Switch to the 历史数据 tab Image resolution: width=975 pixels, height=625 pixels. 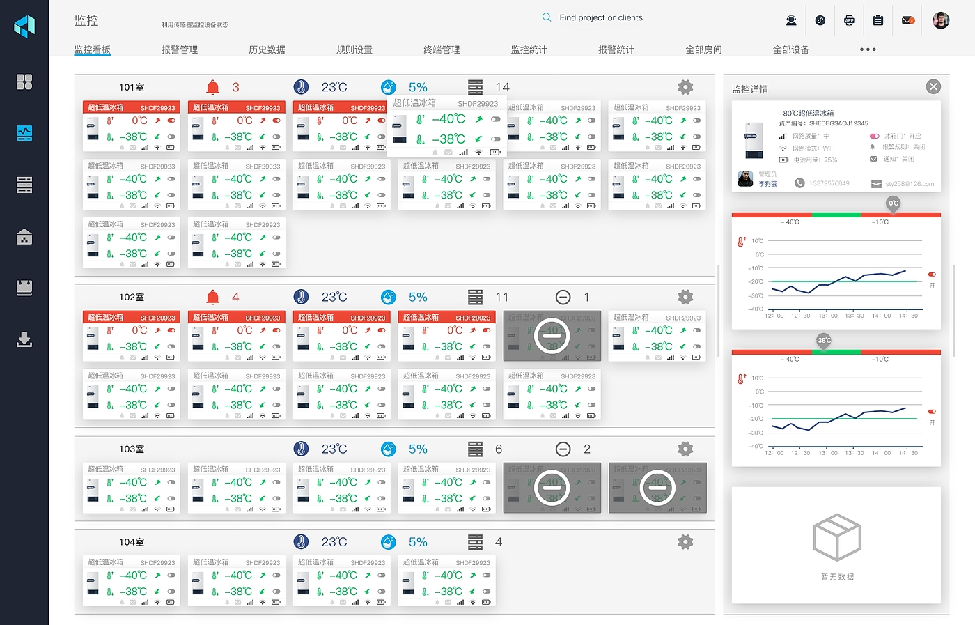(267, 49)
